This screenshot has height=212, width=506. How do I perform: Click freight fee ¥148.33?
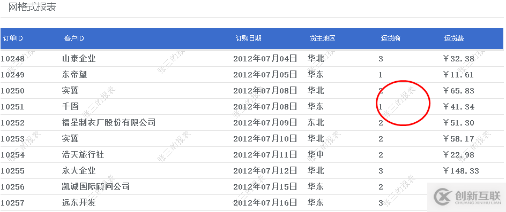(x=461, y=170)
